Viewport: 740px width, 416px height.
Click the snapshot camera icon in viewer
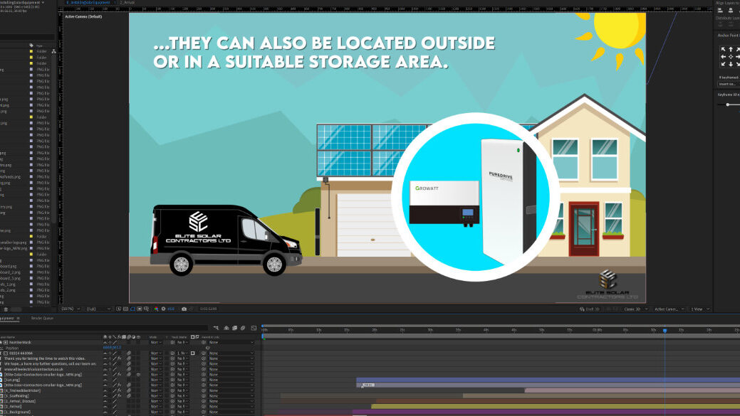(184, 309)
